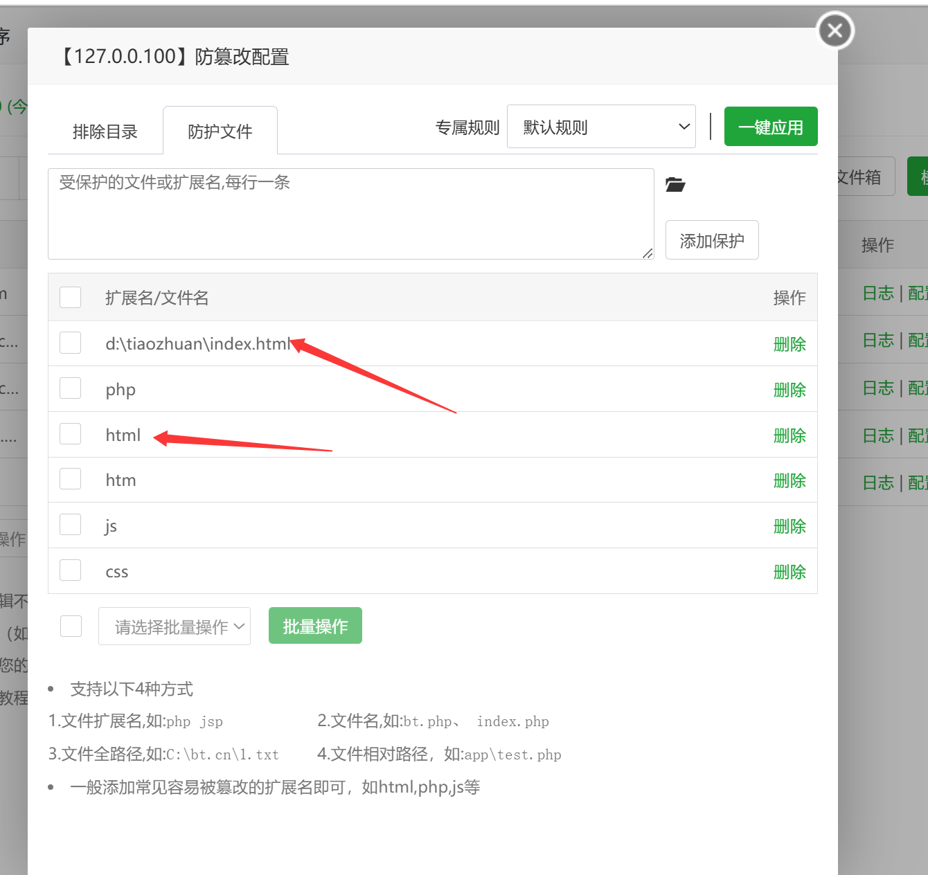
Task: Select the 防护文件 tab
Action: coord(220,131)
